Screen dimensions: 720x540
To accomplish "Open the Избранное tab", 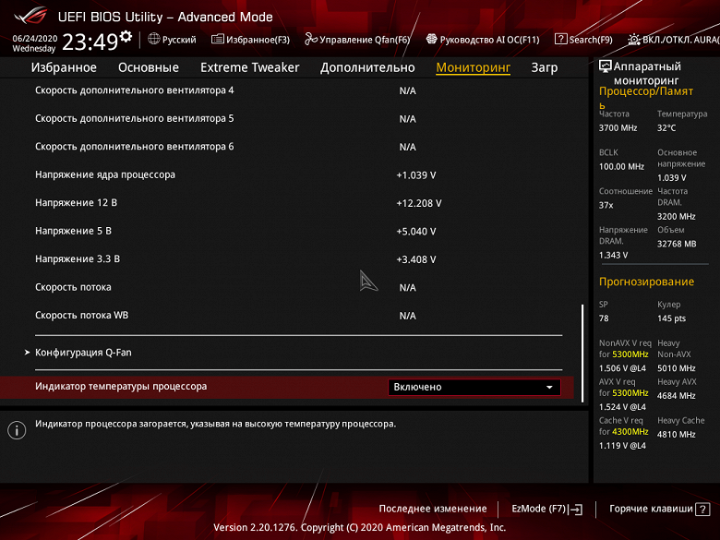I will click(64, 67).
